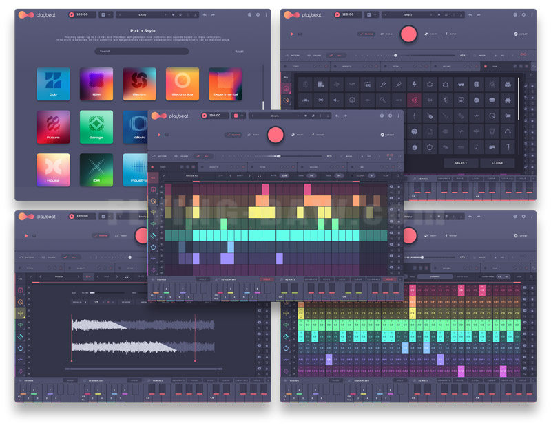Click the sample end marker in waveform window
The image size is (551, 425).
196,337
